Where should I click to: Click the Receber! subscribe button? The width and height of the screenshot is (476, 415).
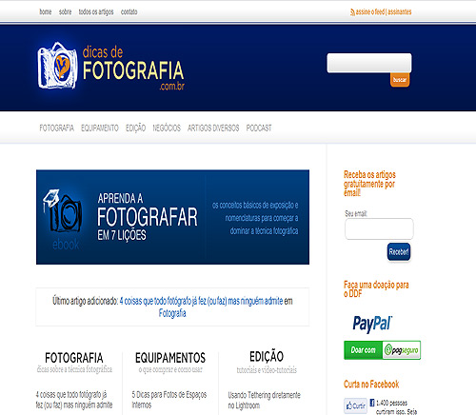pos(399,252)
